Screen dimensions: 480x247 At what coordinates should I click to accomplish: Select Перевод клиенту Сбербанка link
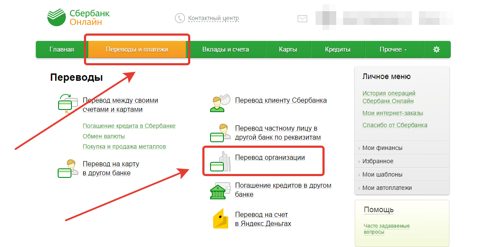(281, 101)
